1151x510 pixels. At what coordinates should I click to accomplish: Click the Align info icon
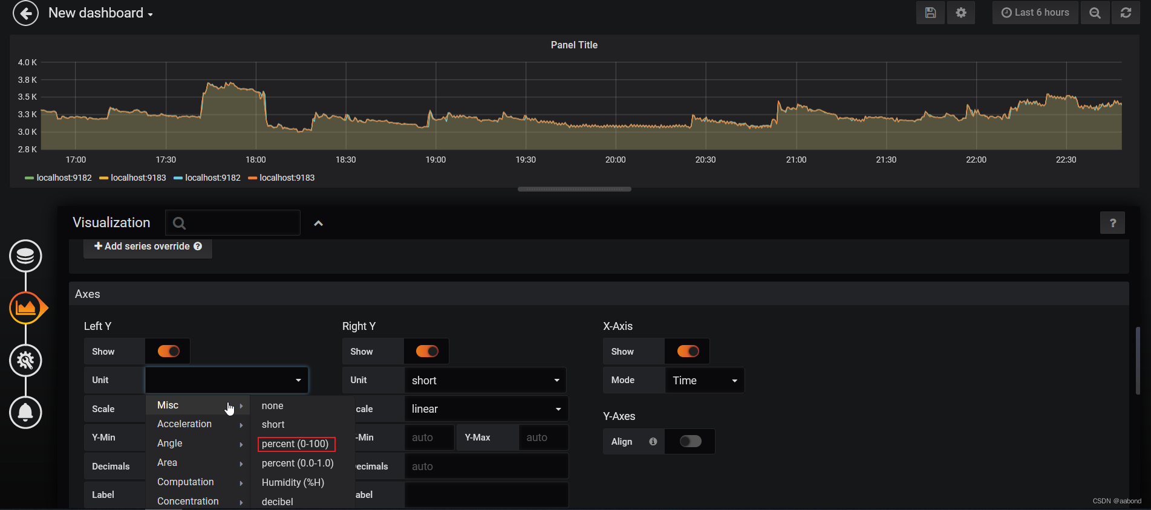(x=653, y=442)
